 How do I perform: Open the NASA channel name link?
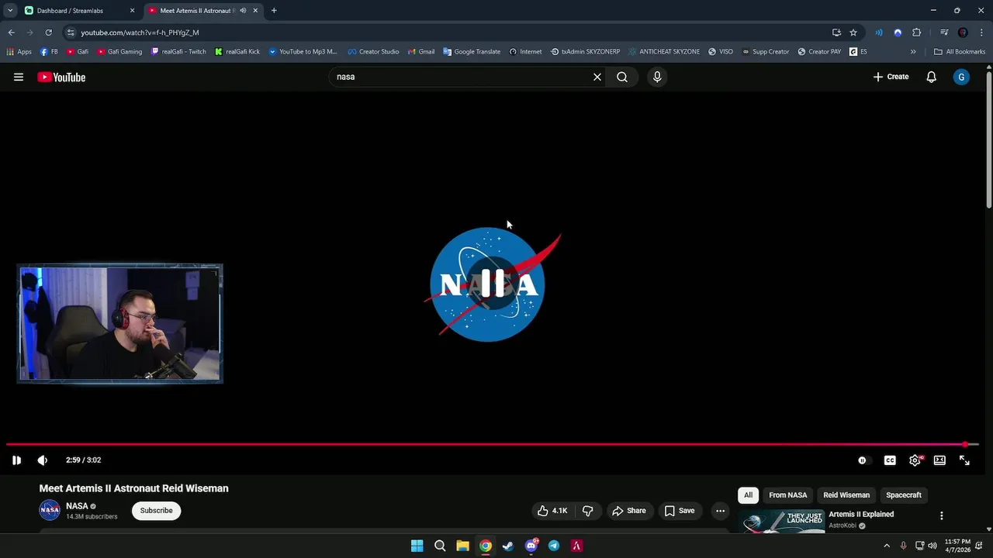pos(77,506)
